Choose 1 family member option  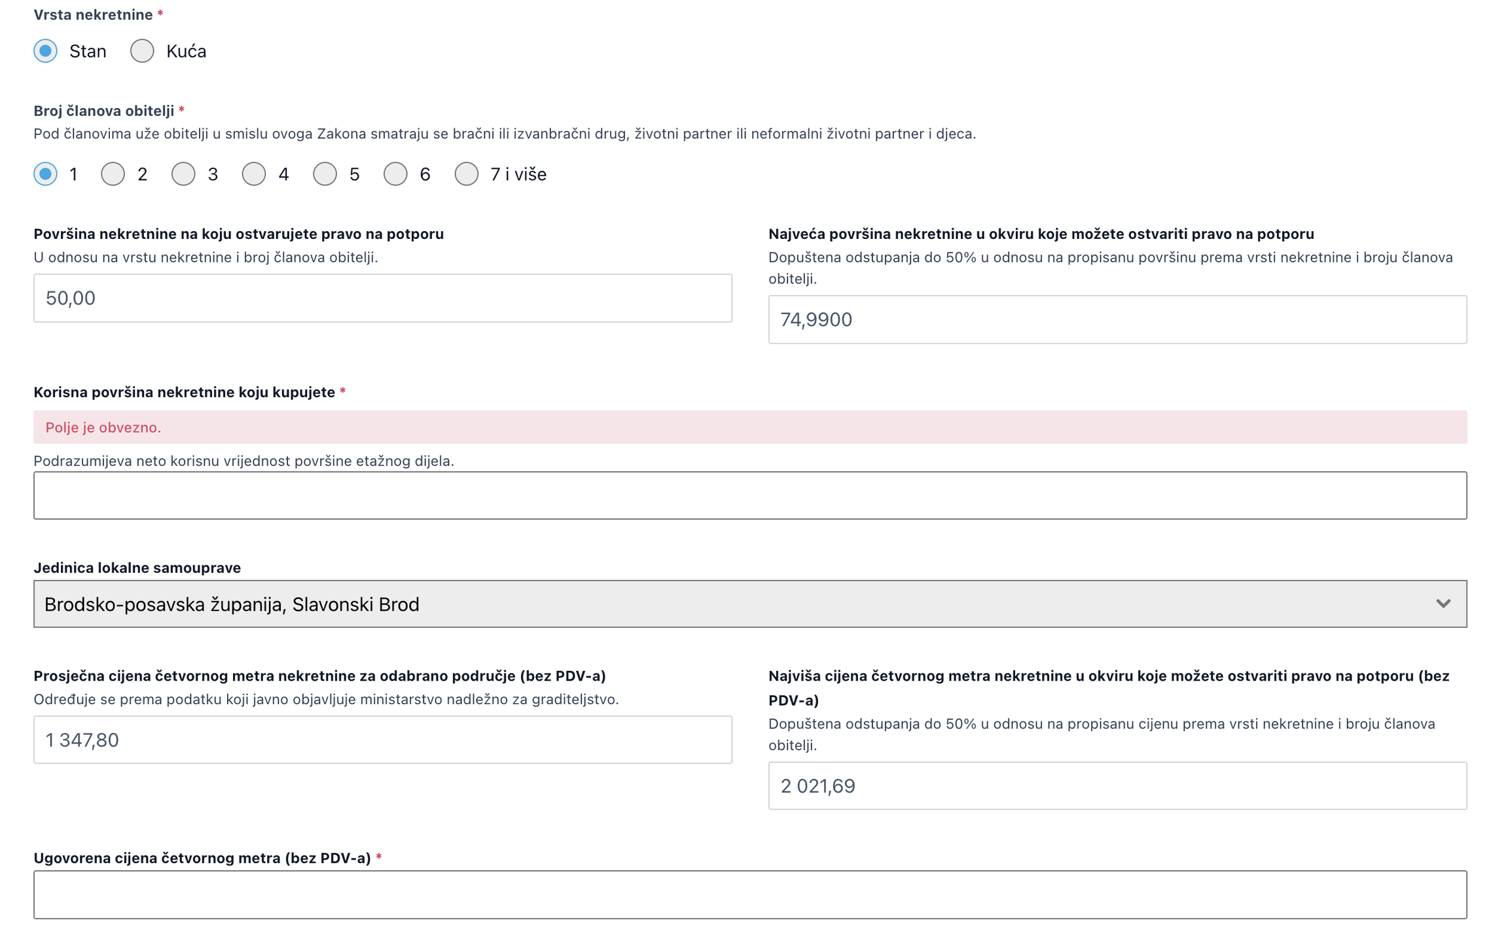(45, 174)
